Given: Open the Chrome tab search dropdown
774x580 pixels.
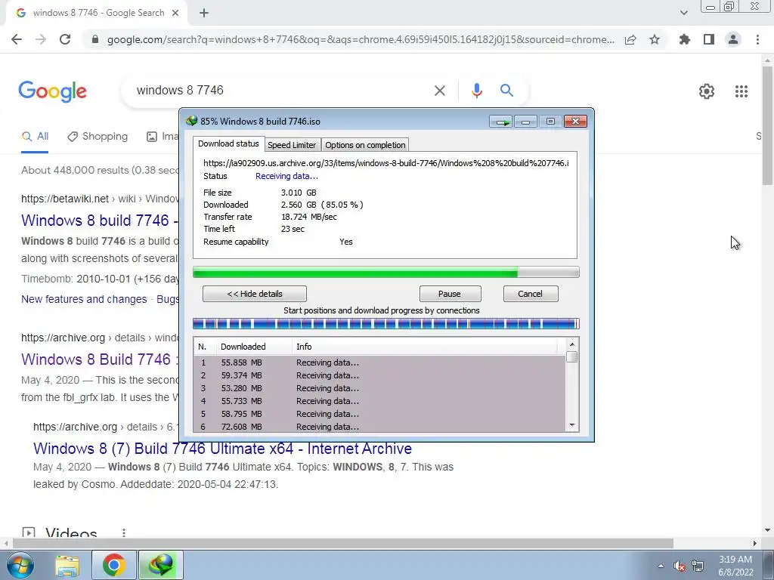Looking at the screenshot, I should 683,13.
